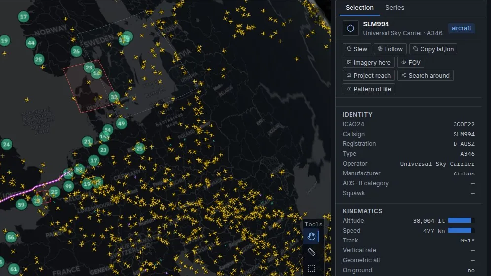Screen dimensions: 491x276
Task: Click the Squawk field label
Action: 353,193
